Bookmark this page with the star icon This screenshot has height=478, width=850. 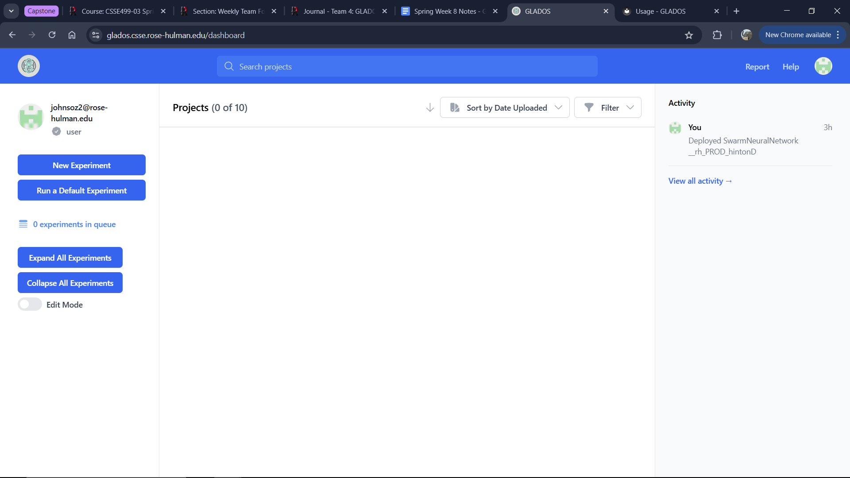[x=689, y=35]
